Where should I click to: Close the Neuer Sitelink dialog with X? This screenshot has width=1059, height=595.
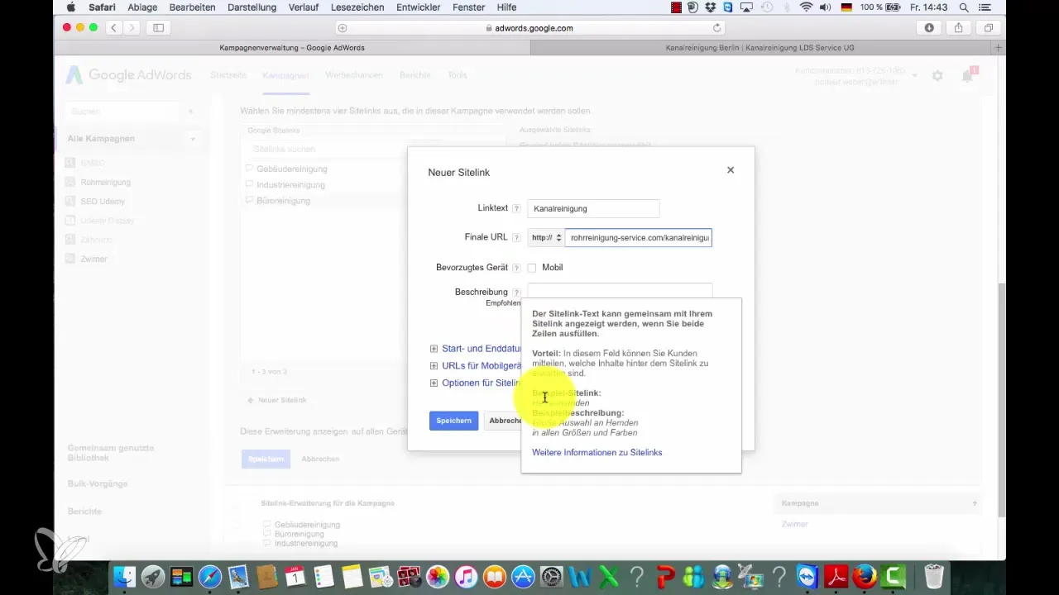[730, 170]
